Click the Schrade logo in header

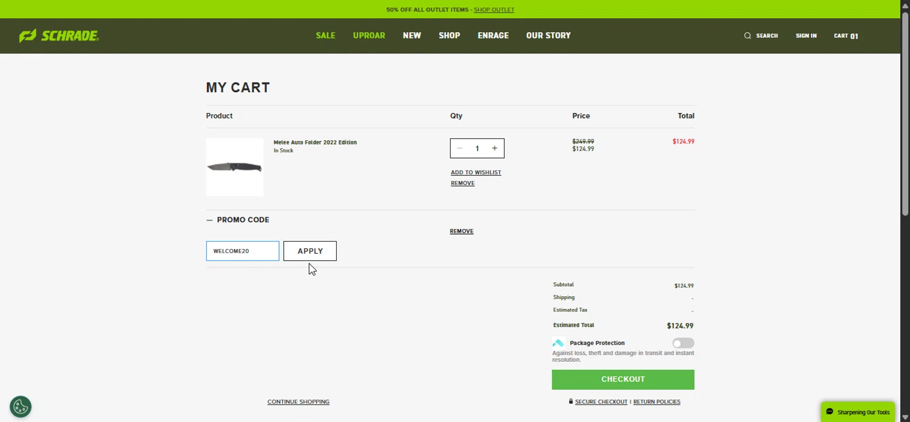[x=59, y=36]
